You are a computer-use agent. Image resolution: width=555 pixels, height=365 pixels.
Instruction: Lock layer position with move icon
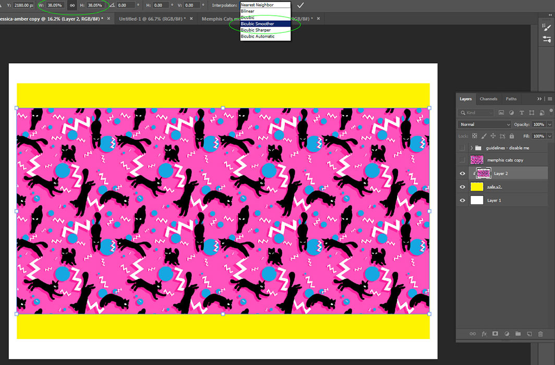tap(493, 136)
